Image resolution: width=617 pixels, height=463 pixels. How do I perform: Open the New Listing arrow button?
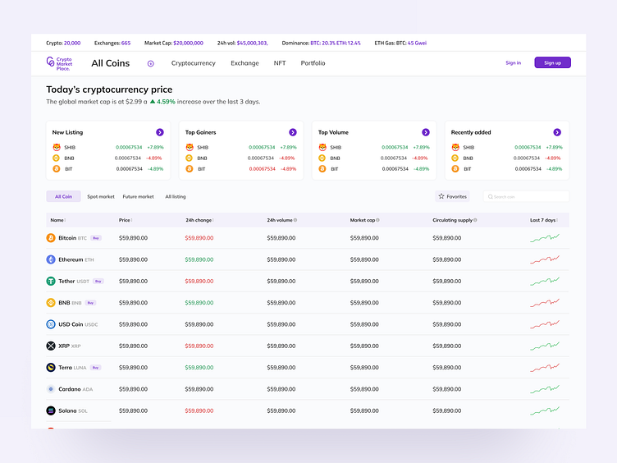tap(160, 132)
